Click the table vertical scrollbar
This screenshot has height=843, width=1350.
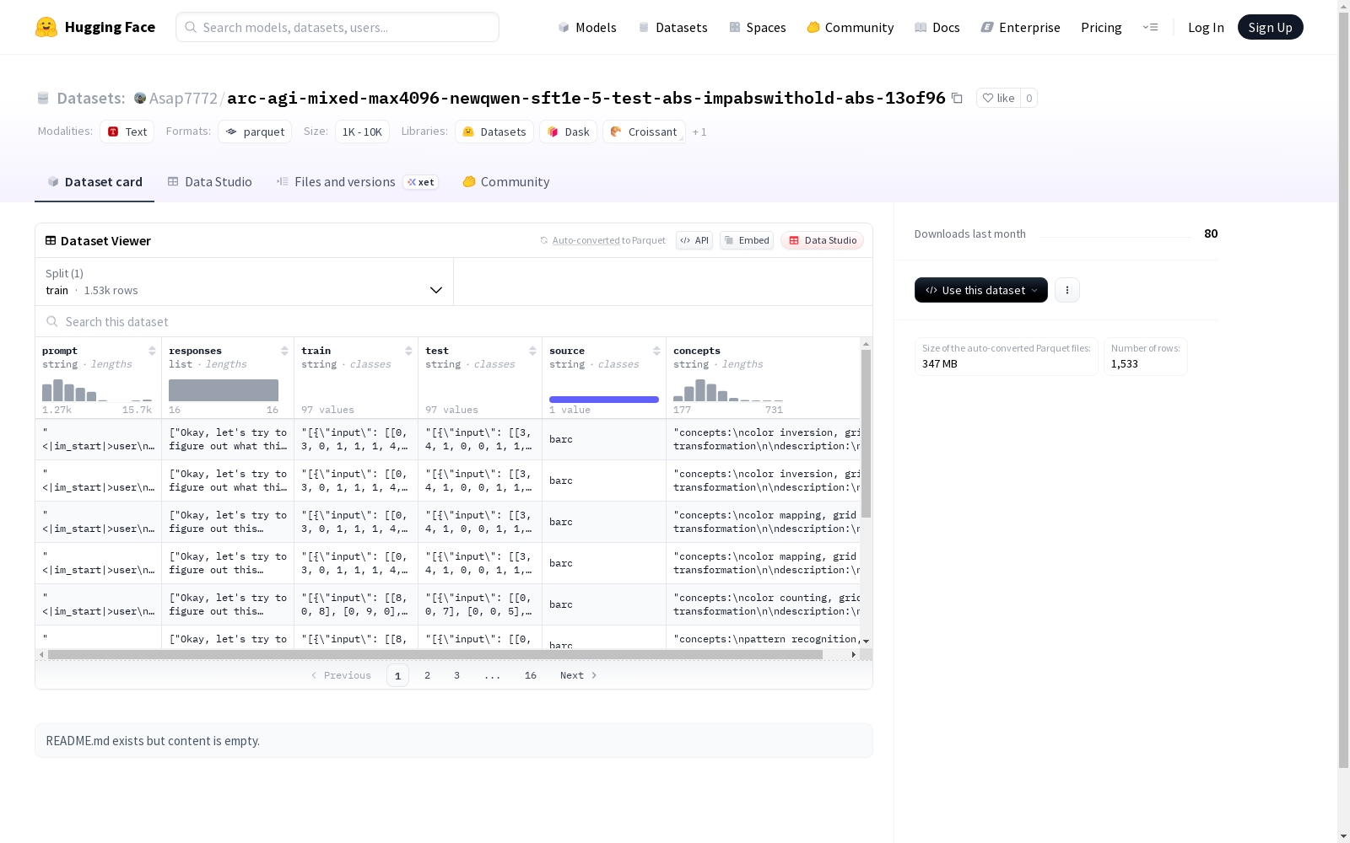tap(866, 433)
